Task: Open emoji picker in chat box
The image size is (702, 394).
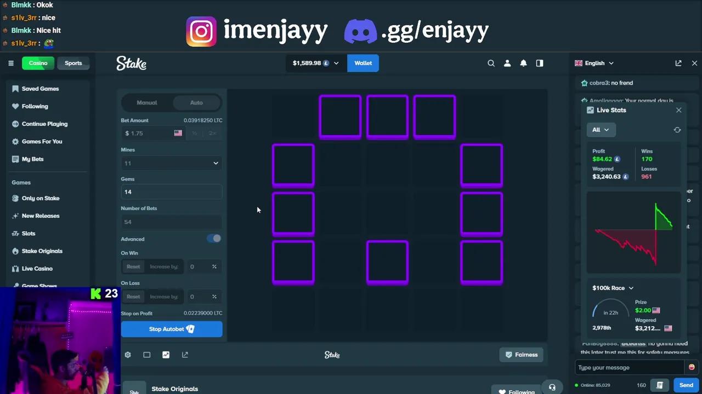Action: pos(692,367)
